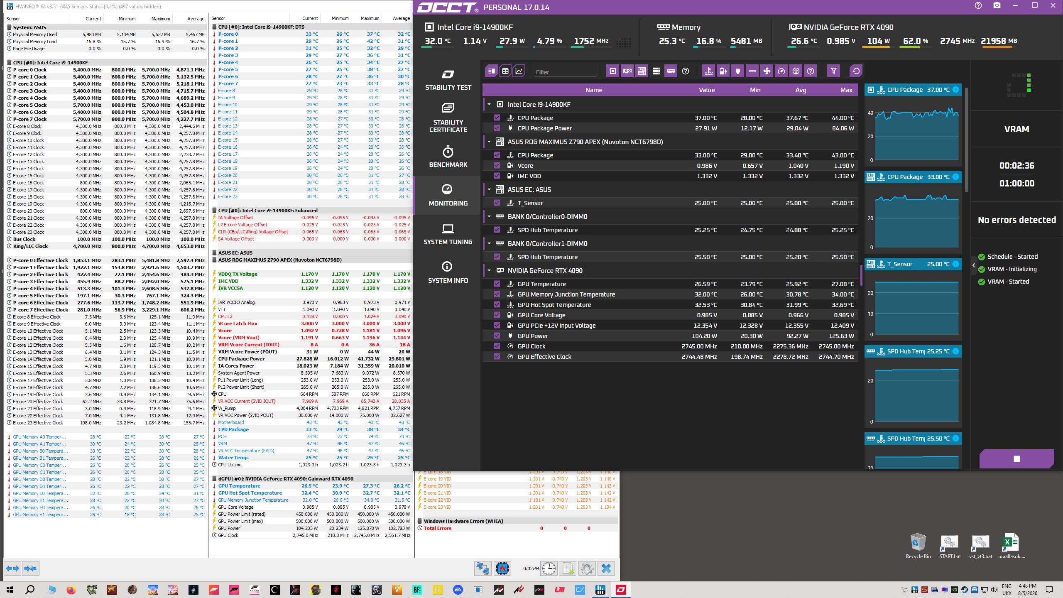Click the OCCT graph panel vertical scrollbar

(966, 140)
